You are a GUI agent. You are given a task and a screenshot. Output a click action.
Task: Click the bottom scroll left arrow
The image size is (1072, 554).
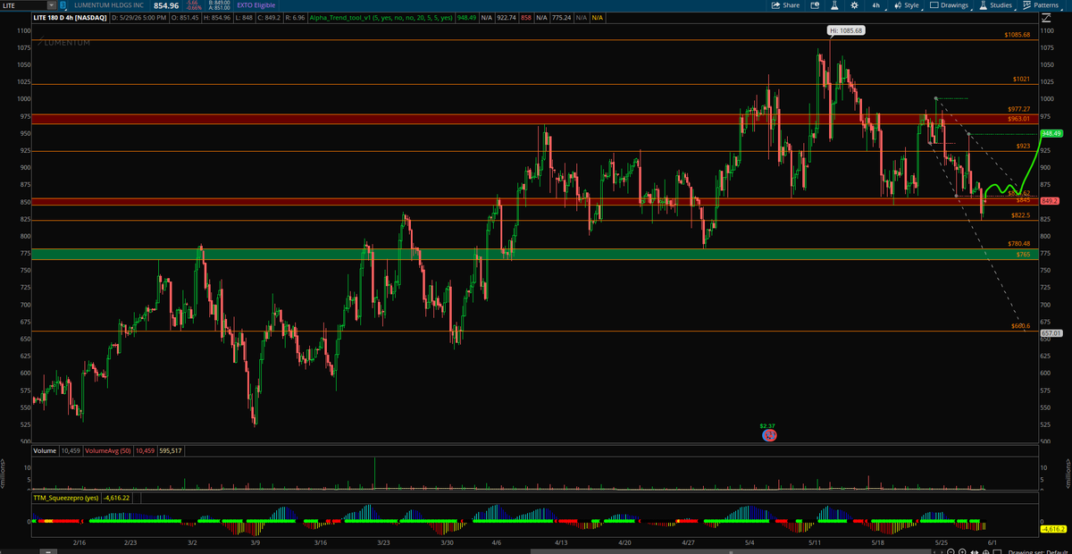point(935,551)
